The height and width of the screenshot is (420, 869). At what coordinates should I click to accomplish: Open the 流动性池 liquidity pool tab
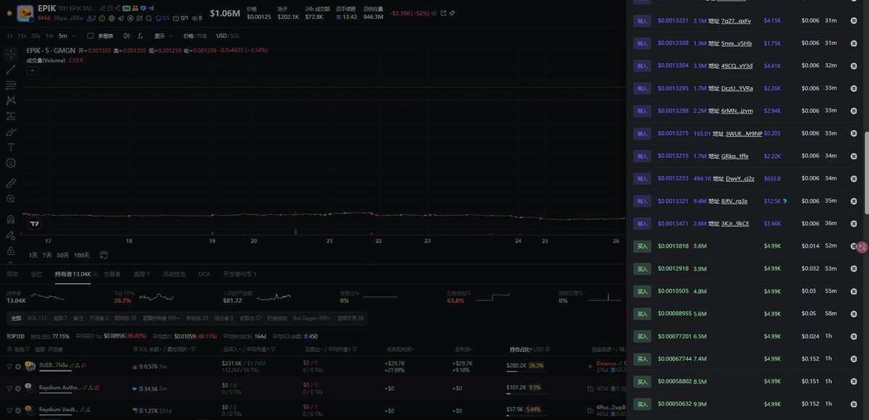point(174,274)
